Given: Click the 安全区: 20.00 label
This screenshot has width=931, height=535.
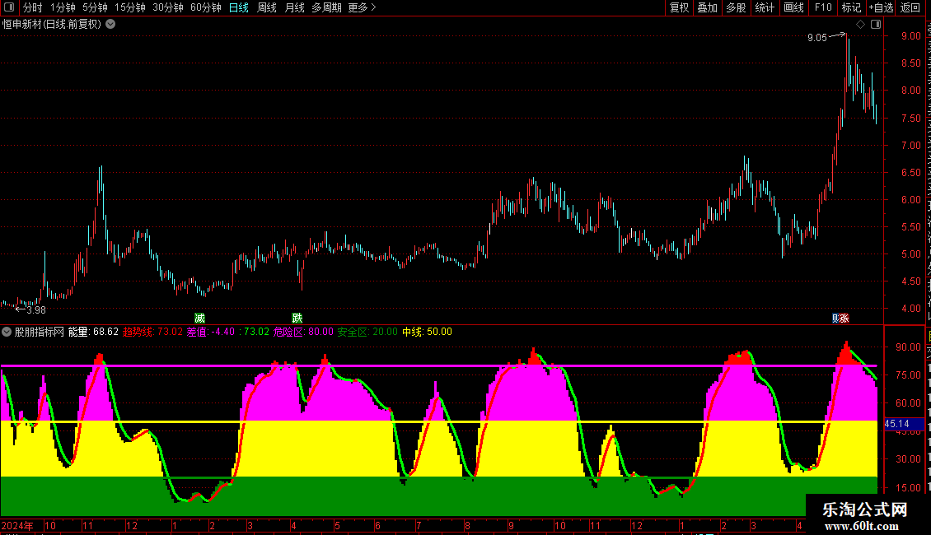Looking at the screenshot, I should [x=367, y=333].
